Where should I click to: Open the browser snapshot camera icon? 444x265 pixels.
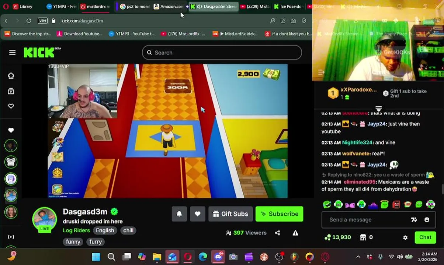coord(293,21)
